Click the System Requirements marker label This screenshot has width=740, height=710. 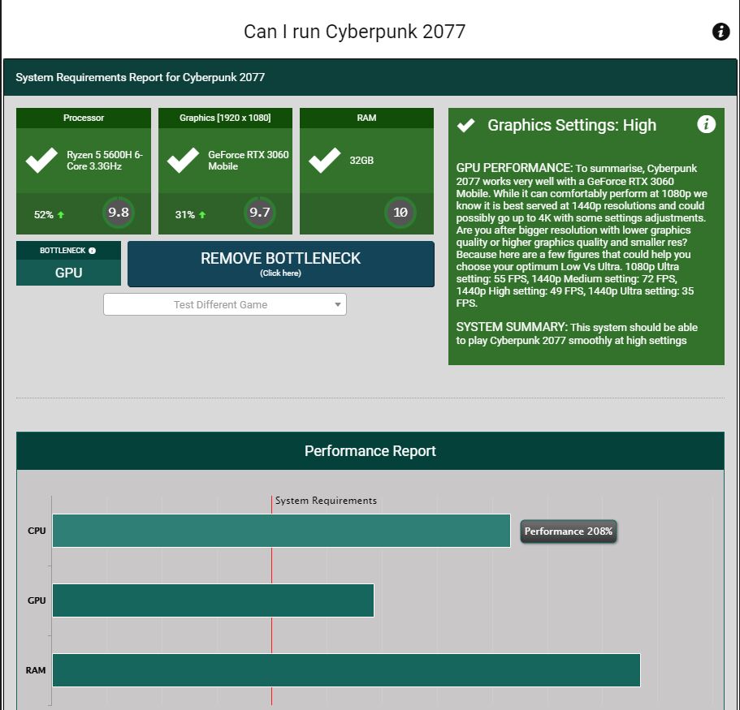click(326, 501)
